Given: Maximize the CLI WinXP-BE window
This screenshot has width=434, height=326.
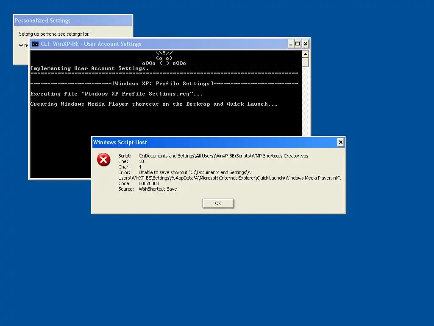Looking at the screenshot, I should pyautogui.click(x=298, y=44).
